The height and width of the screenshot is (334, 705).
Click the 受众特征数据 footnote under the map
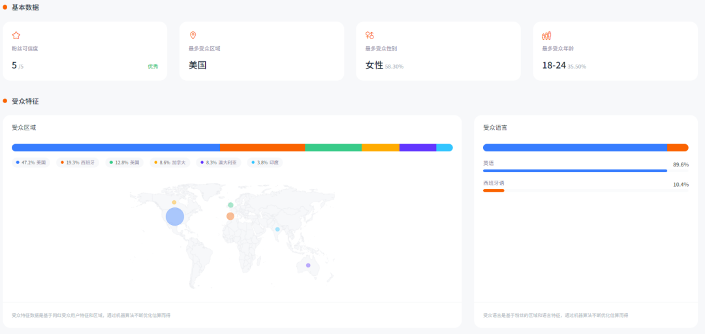(x=91, y=315)
